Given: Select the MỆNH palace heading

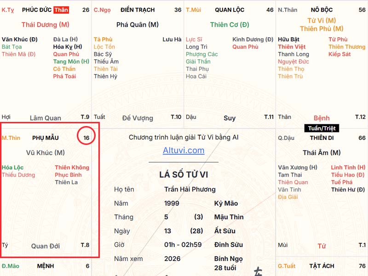Looking at the screenshot, I should 45,266.
